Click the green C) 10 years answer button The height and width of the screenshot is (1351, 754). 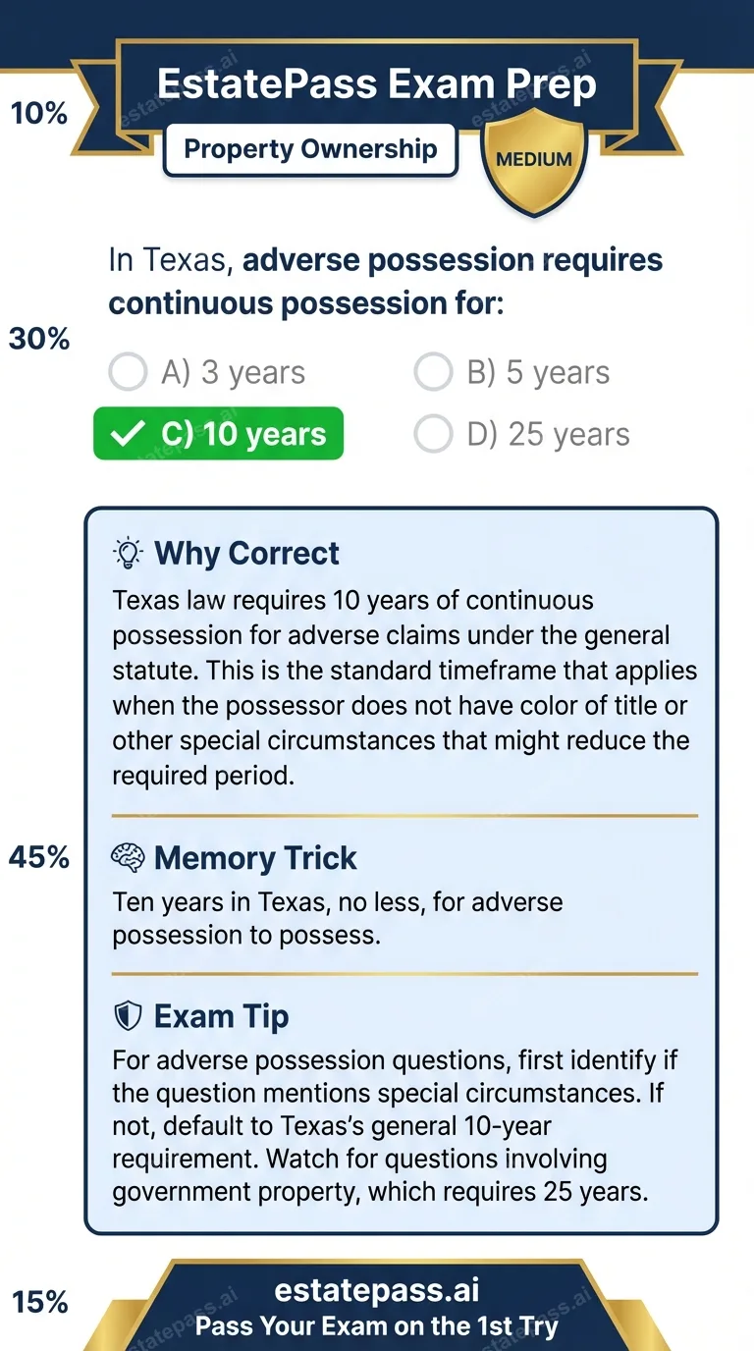click(218, 433)
